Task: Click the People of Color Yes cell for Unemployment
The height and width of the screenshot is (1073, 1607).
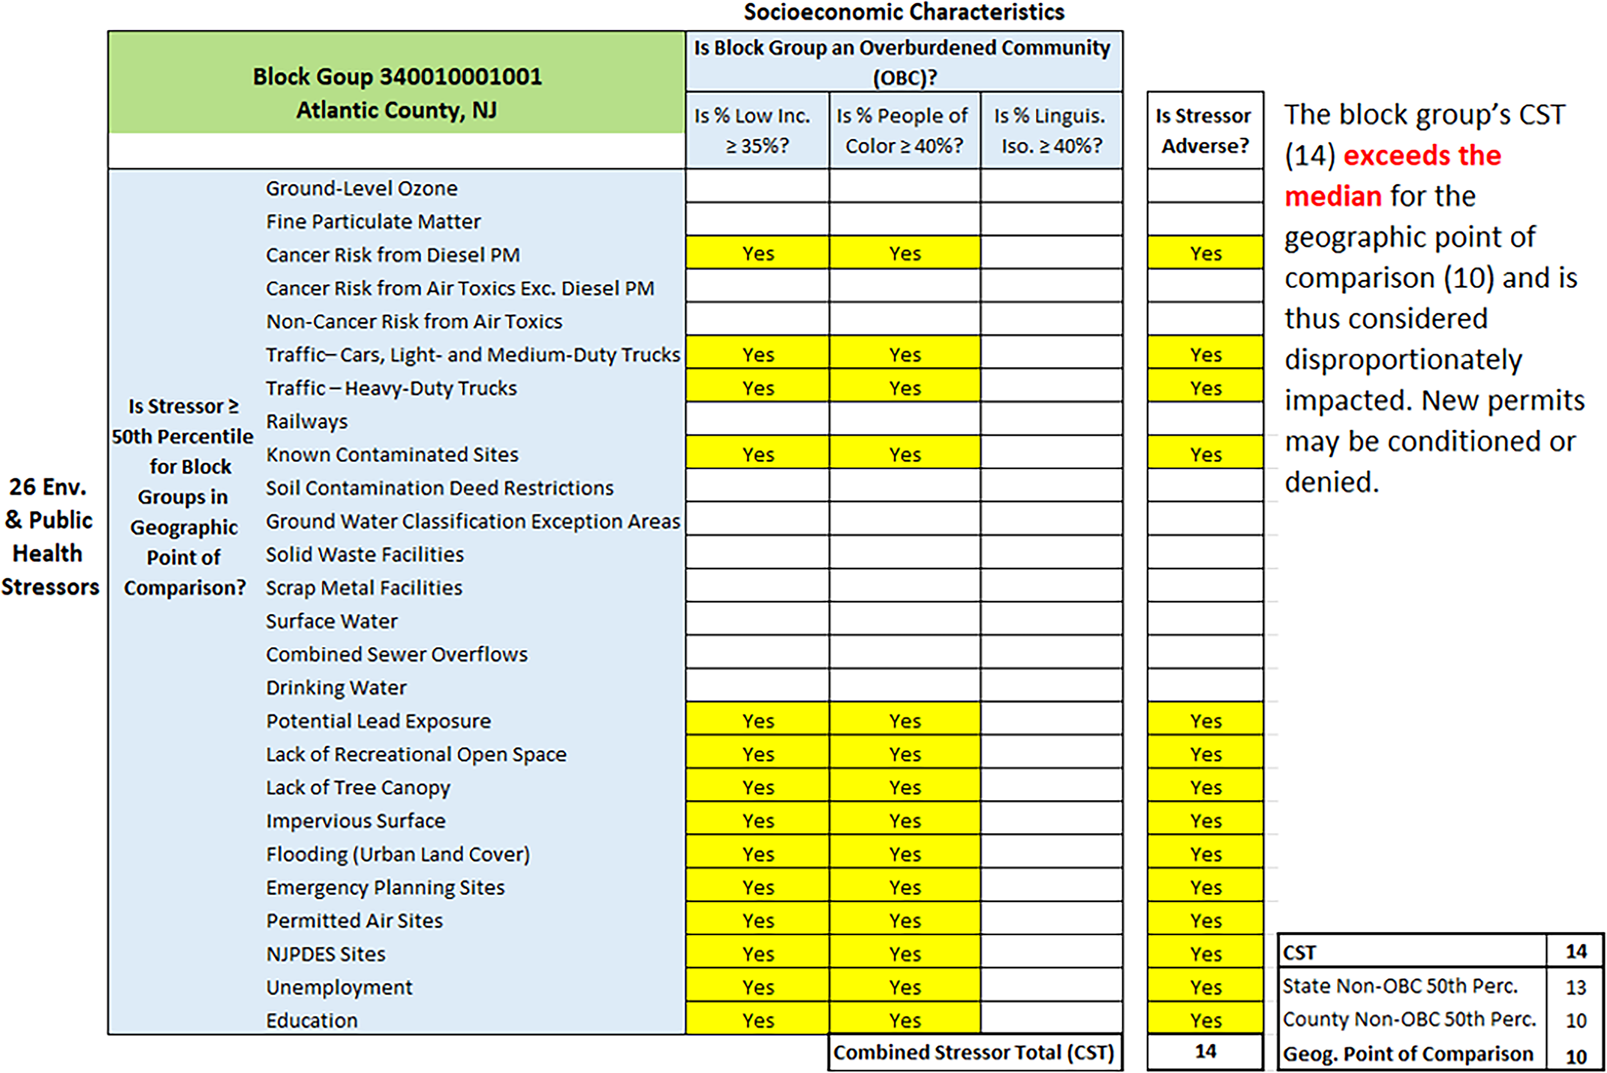Action: [x=905, y=987]
